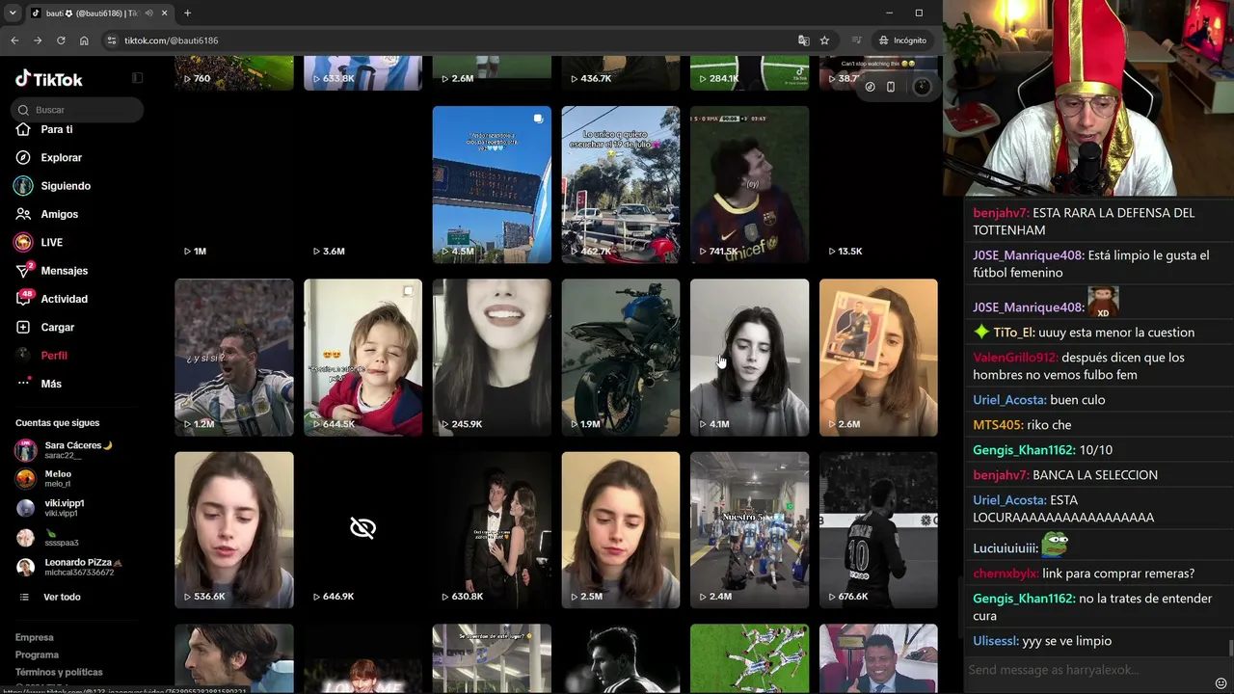Expand Términos y políticas footer section
The image size is (1234, 694).
(x=59, y=672)
